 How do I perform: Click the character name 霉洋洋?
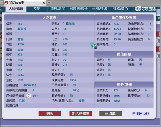[x=70, y=24]
